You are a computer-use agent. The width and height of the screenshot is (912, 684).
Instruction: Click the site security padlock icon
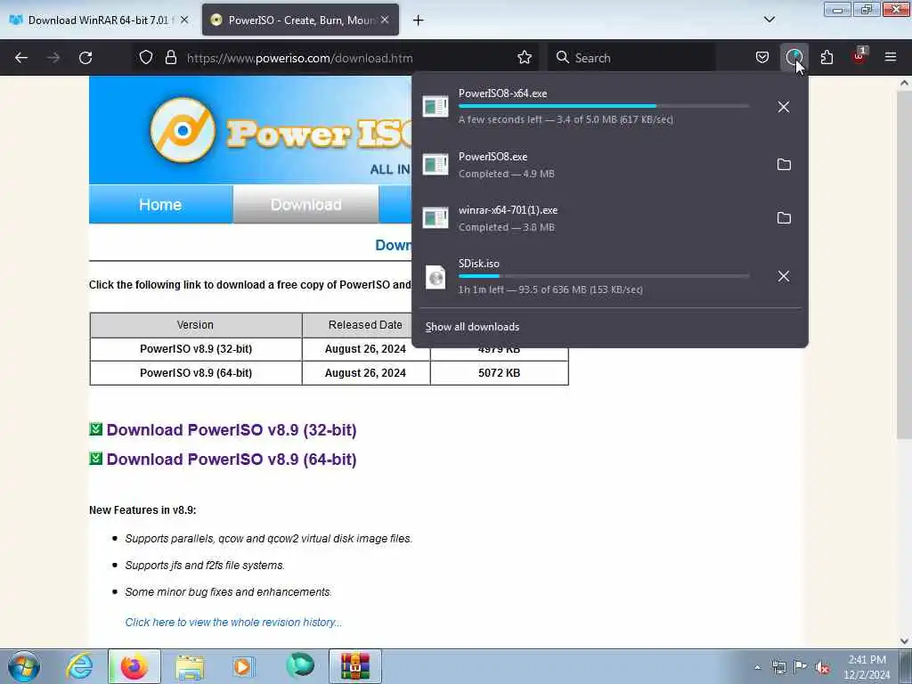pos(170,58)
